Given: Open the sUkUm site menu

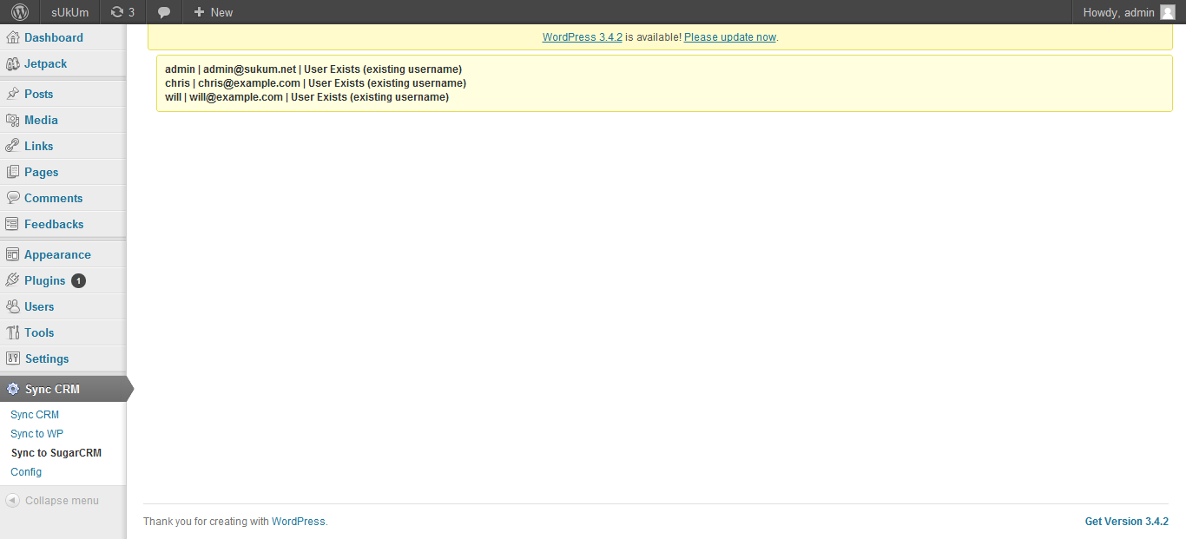Looking at the screenshot, I should coord(69,12).
